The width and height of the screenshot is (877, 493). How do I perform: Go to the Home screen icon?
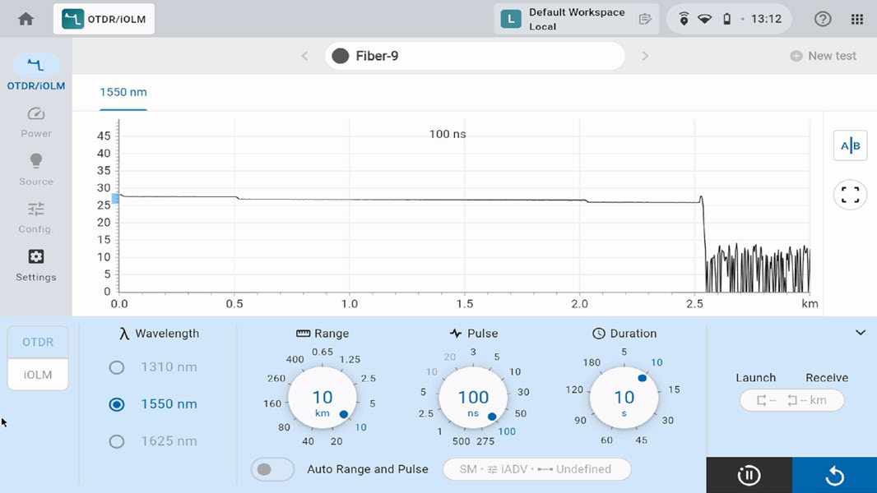click(26, 19)
